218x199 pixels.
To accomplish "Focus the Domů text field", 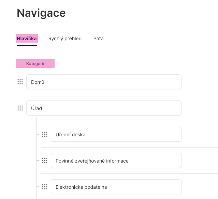I will pyautogui.click(x=104, y=82).
